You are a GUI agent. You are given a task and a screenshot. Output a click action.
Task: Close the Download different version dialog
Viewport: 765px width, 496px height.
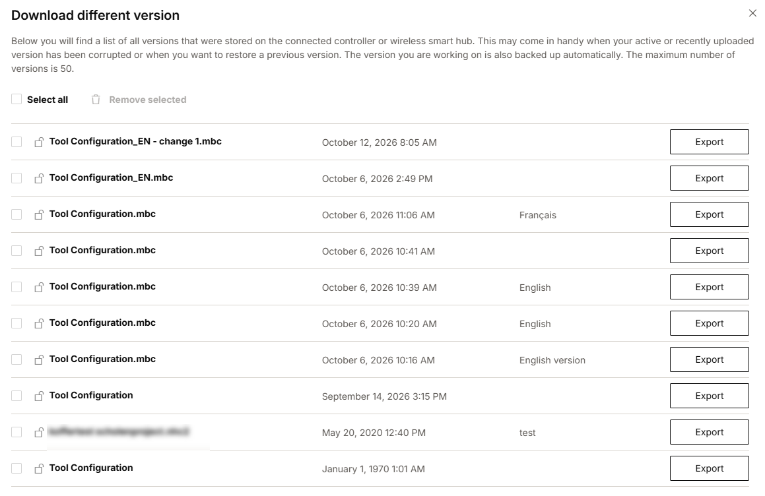[752, 13]
